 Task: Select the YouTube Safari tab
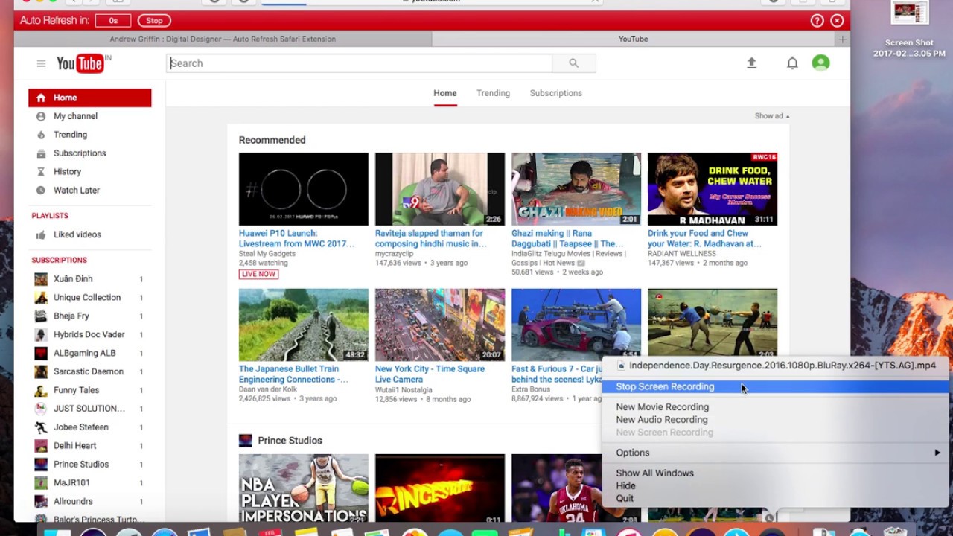[x=634, y=39]
